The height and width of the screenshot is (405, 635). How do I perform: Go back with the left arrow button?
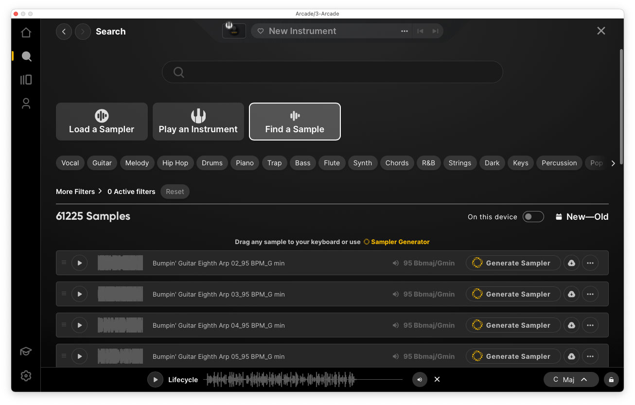click(64, 32)
